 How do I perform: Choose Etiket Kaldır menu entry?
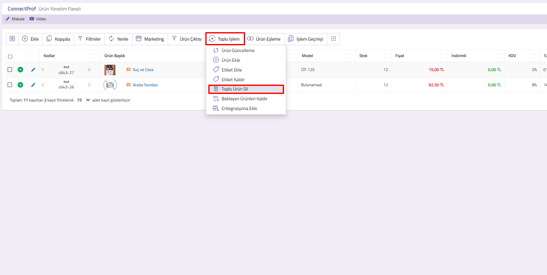coord(246,80)
